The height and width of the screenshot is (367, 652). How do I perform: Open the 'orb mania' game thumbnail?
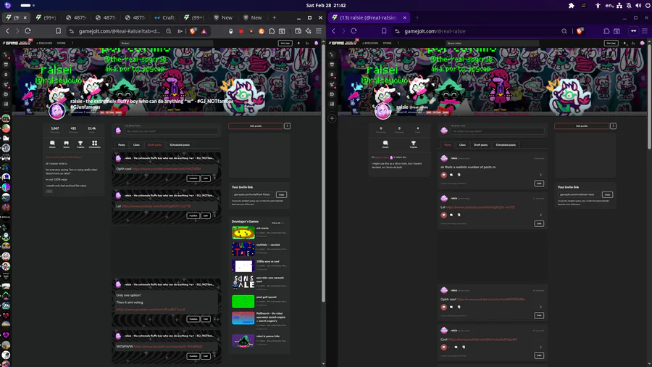[x=243, y=233]
